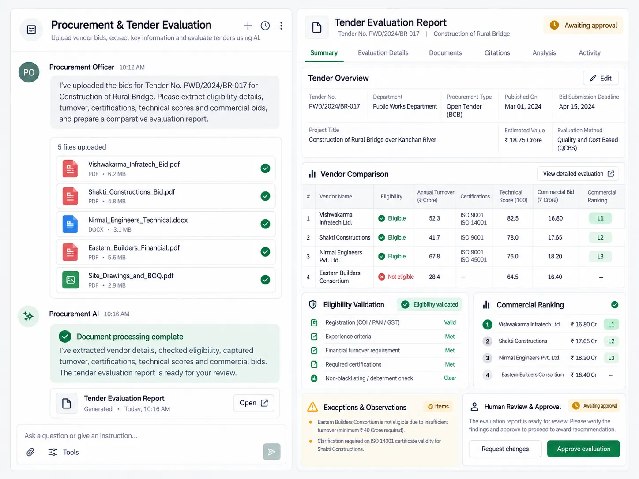Click the Vishwakarma_Infratech_Bid.pdf file icon
This screenshot has width=639, height=479.
coord(70,168)
